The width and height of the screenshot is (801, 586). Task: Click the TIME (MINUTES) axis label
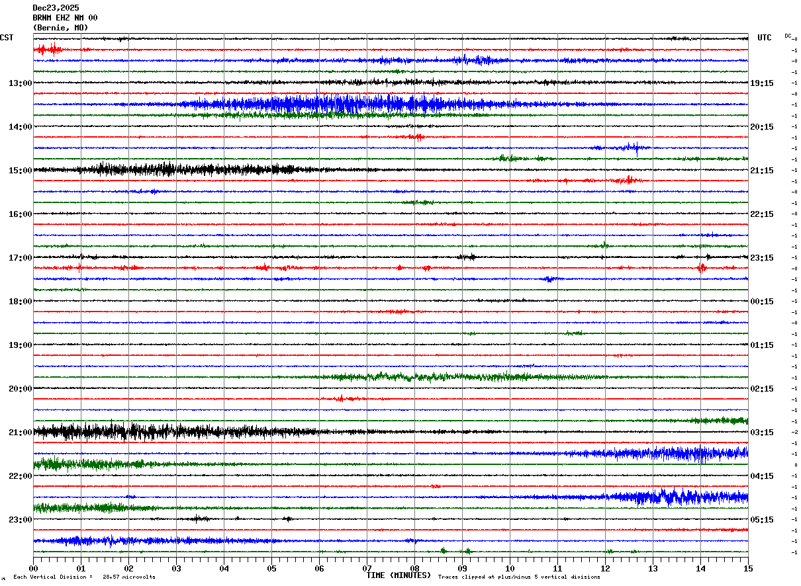[x=399, y=575]
